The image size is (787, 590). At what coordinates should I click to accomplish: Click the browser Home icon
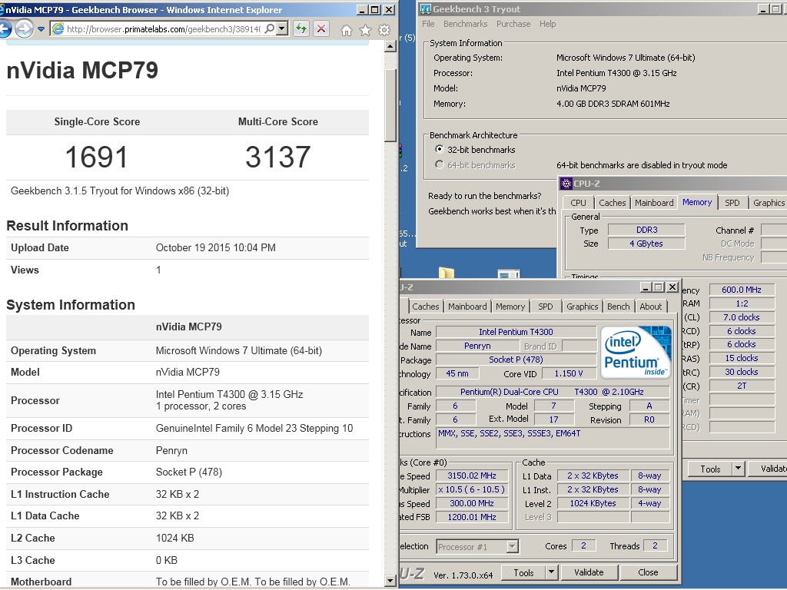click(347, 30)
